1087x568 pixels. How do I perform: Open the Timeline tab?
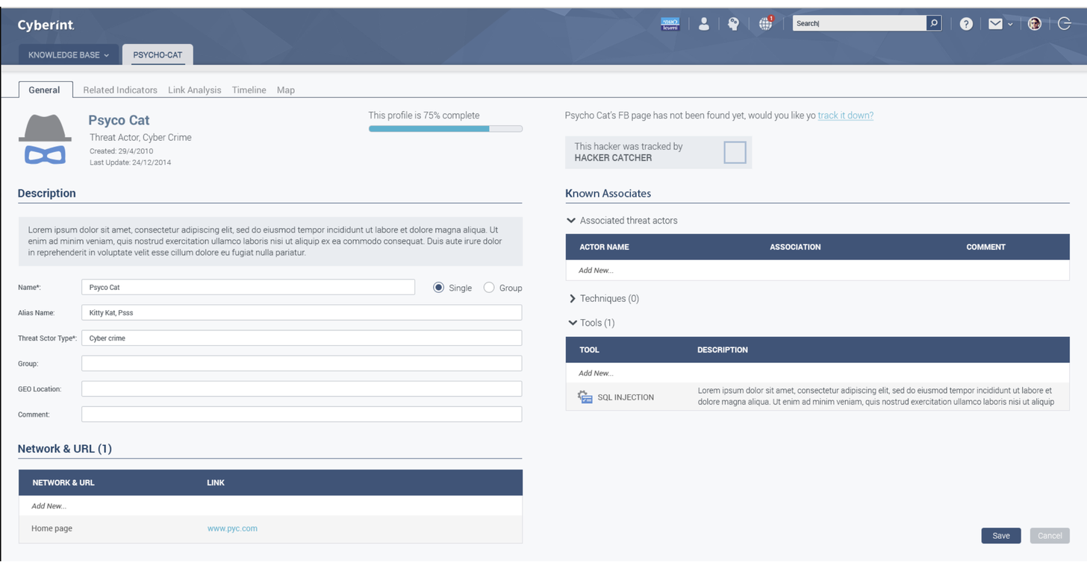tap(249, 90)
